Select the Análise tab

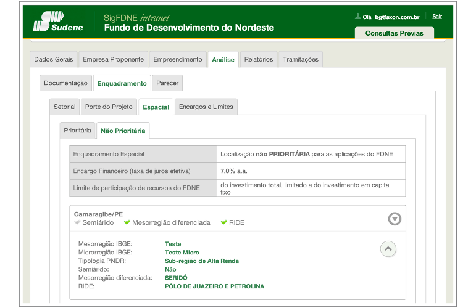coord(223,60)
